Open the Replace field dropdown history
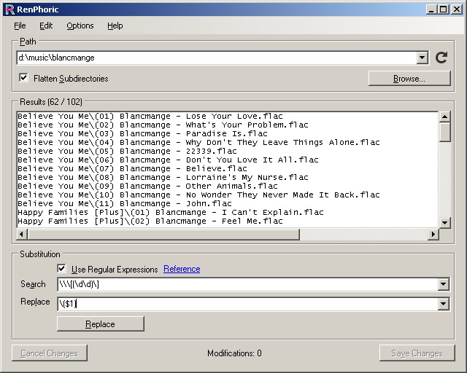 point(444,304)
